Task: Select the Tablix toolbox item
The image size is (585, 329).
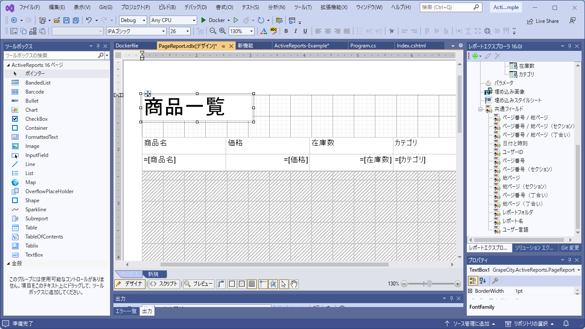Action: [x=31, y=246]
